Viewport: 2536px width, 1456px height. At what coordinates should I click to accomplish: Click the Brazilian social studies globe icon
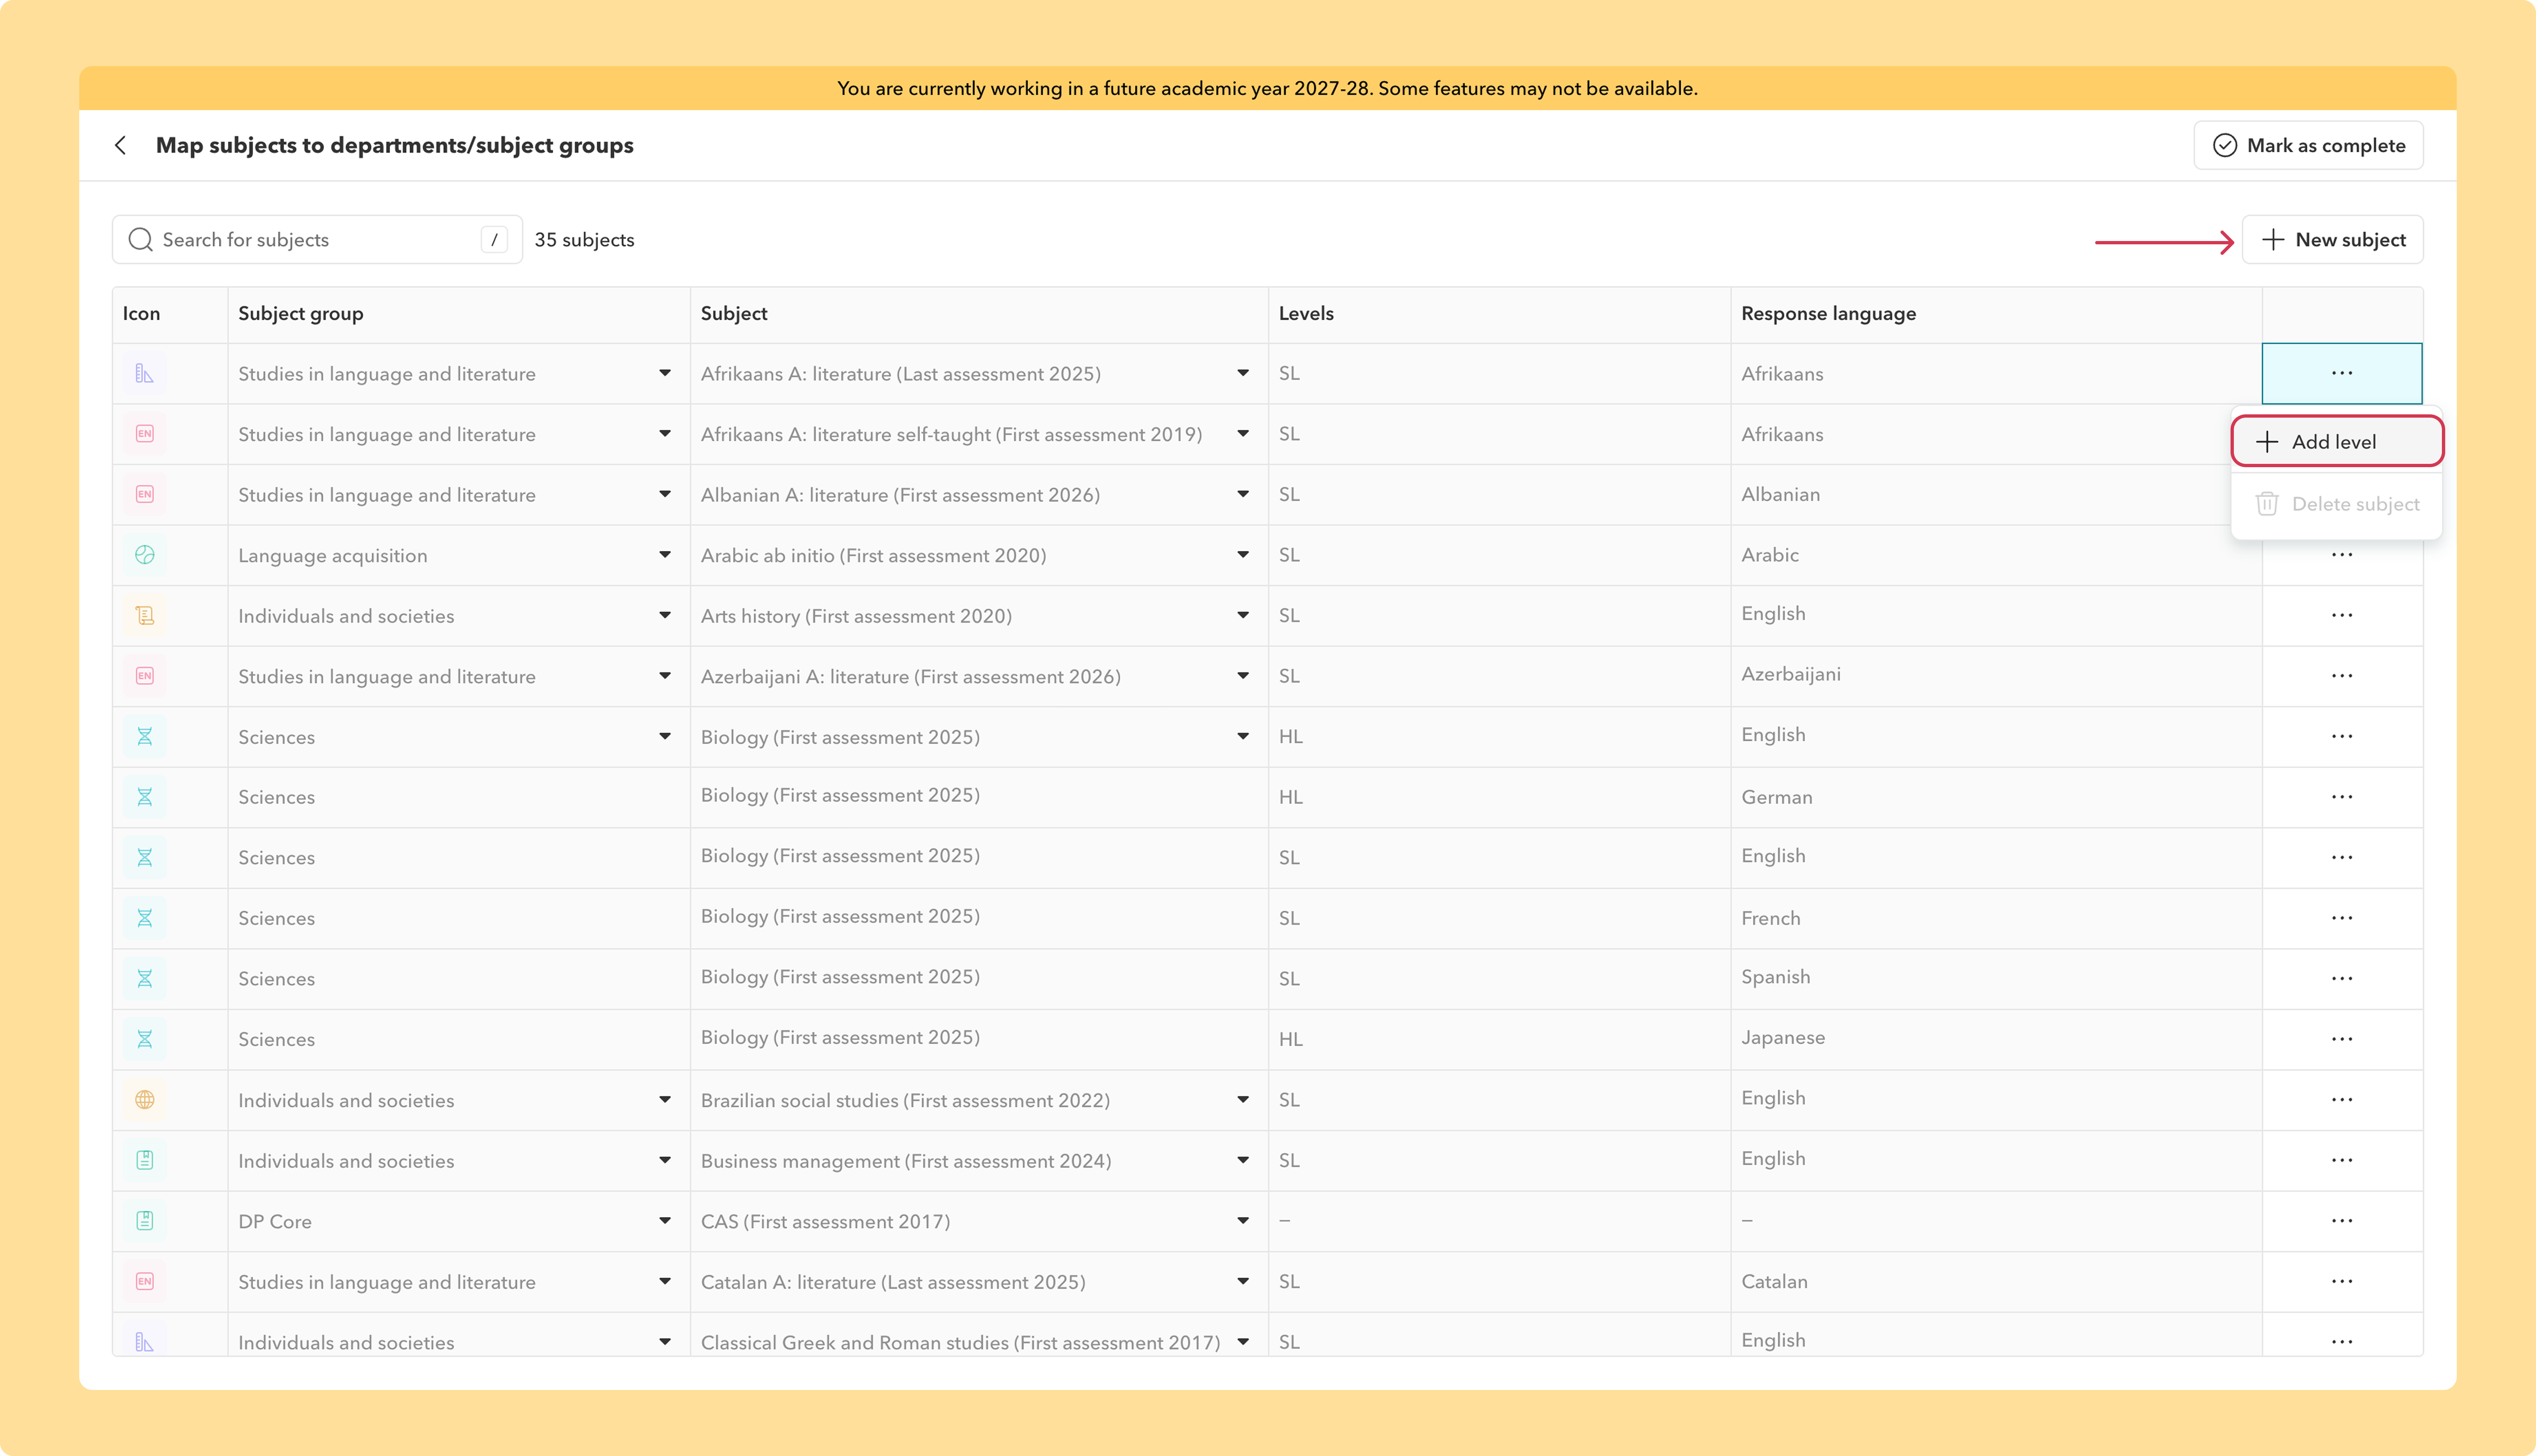coord(145,1100)
